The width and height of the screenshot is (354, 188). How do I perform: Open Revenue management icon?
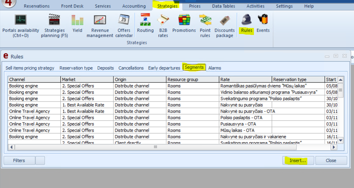(100, 20)
